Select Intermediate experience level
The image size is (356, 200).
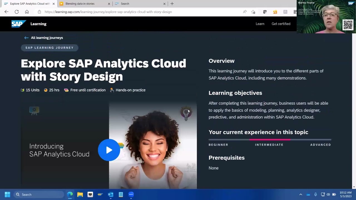pyautogui.click(x=269, y=145)
